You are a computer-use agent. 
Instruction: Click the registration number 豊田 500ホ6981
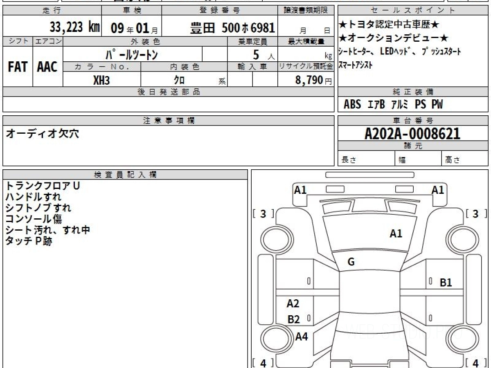232,28
